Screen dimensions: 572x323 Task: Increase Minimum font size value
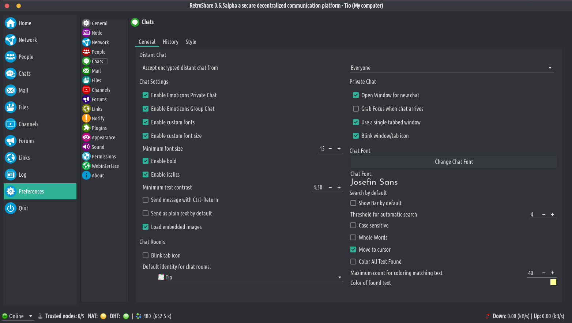[339, 149]
